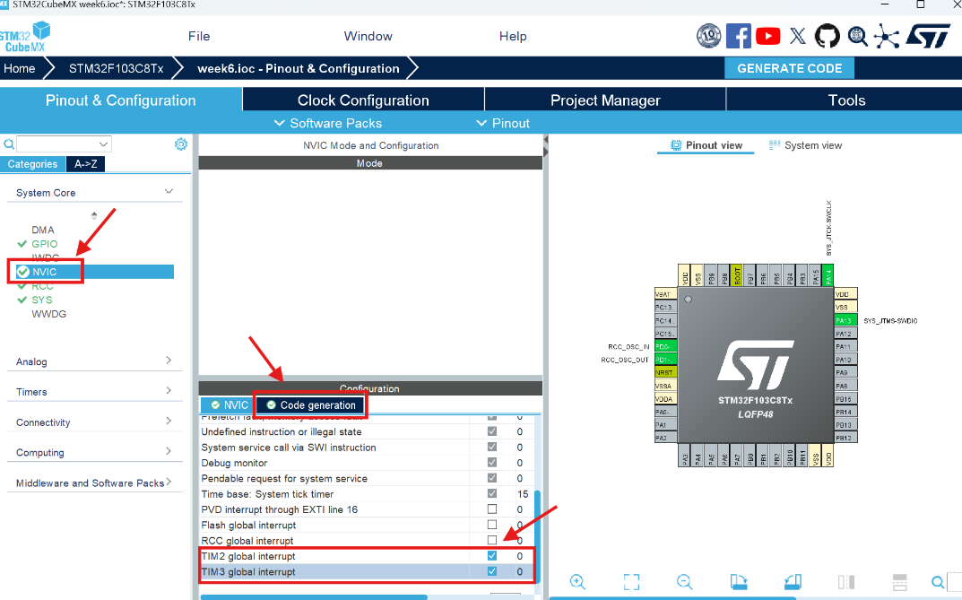Rotate the chip counter-clockwise
The image size is (962, 600).
pyautogui.click(x=793, y=581)
